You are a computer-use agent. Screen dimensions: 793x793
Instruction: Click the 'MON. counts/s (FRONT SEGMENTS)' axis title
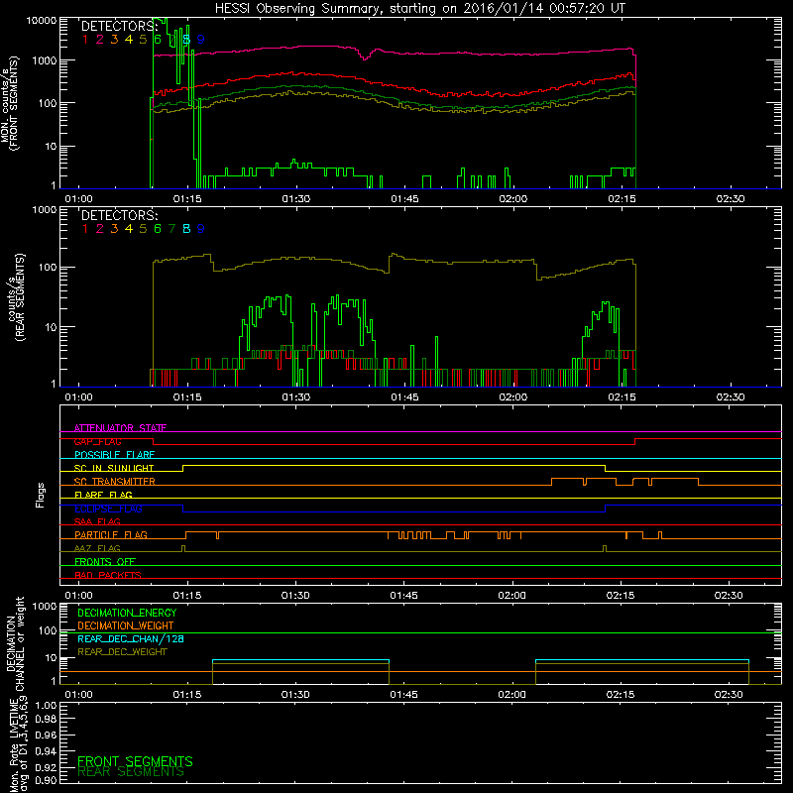point(10,103)
